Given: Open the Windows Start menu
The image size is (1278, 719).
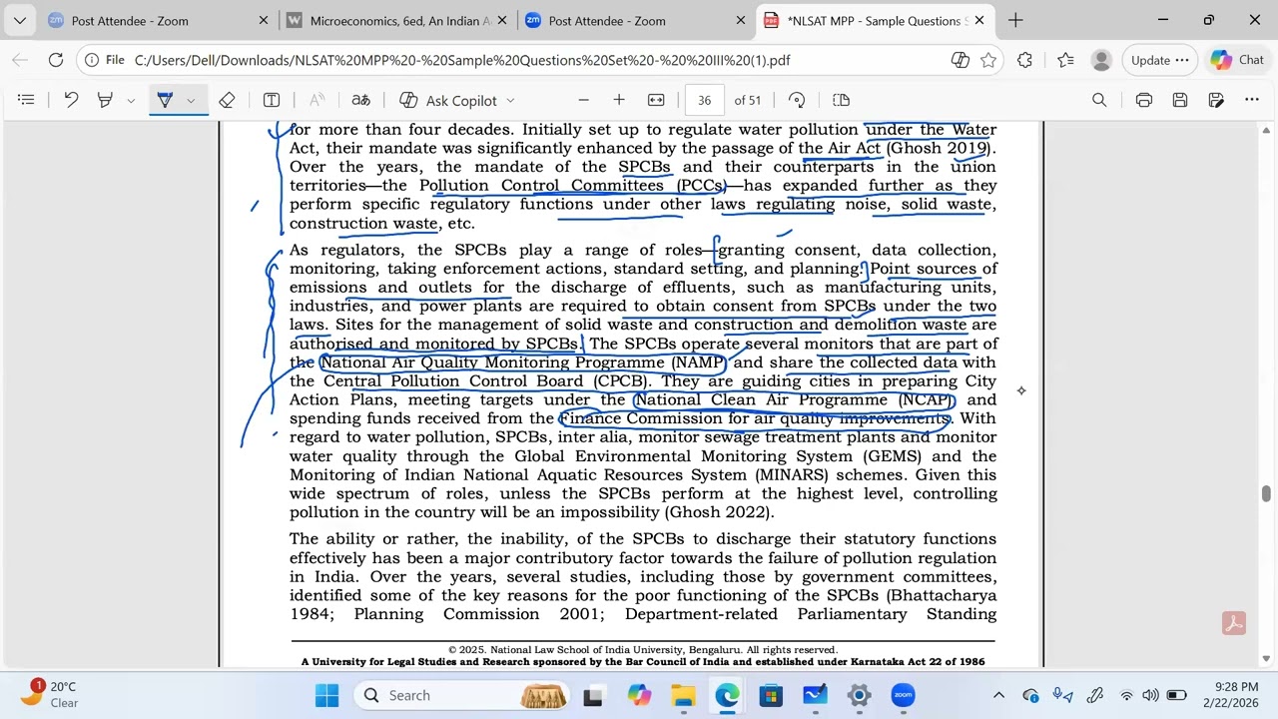Looking at the screenshot, I should coord(326,695).
